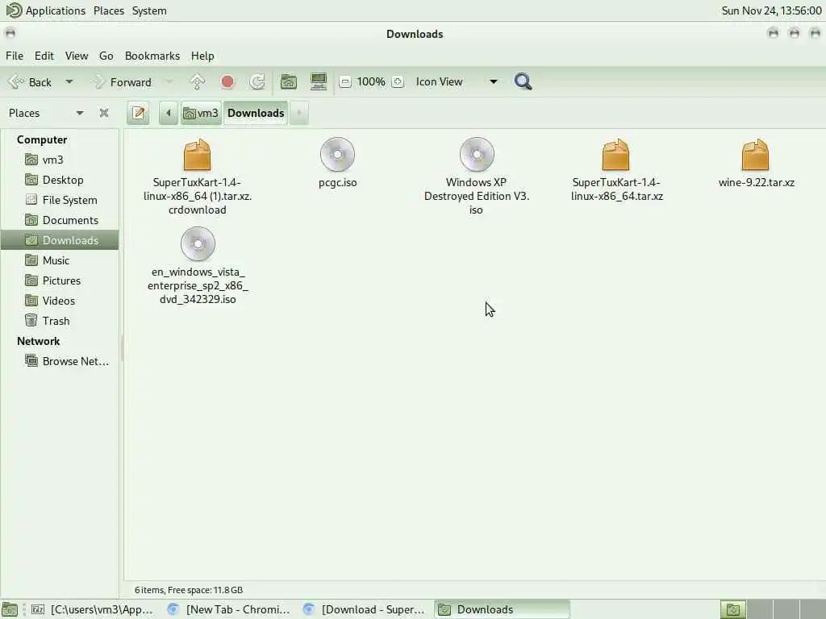Select wine-9.22.tar.xz archive icon
This screenshot has width=826, height=619.
point(755,154)
